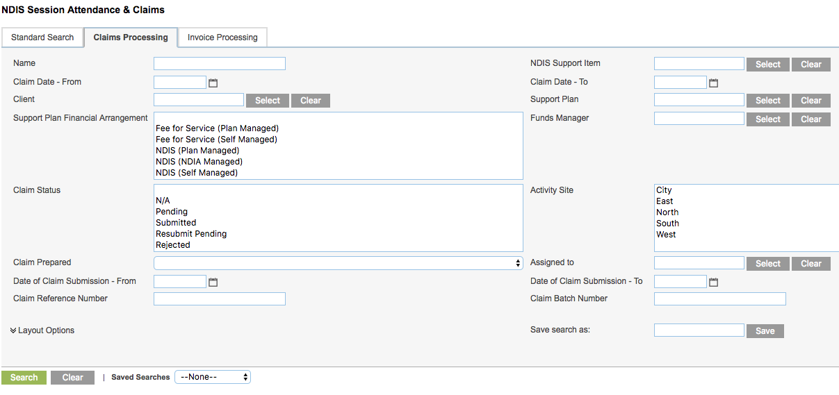Open the Saved Searches dropdown
This screenshot has width=839, height=395.
click(x=213, y=377)
